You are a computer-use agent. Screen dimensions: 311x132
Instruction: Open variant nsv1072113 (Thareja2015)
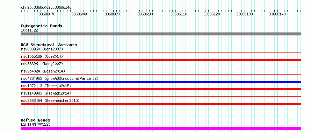46,86
